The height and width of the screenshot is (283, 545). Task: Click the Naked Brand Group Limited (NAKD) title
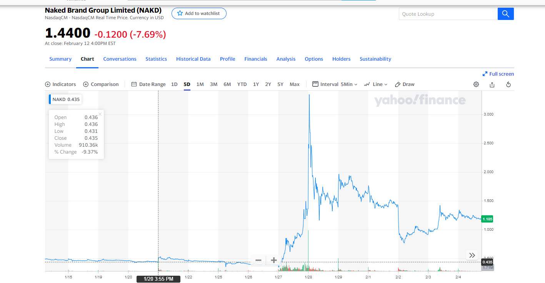103,10
